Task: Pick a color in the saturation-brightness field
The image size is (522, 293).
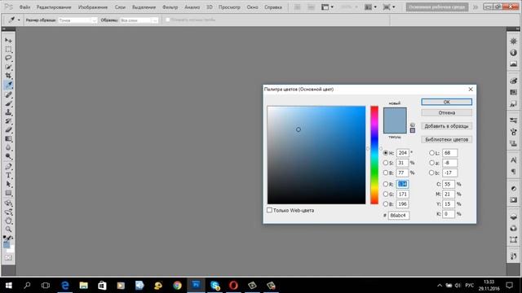Action: pyautogui.click(x=316, y=155)
